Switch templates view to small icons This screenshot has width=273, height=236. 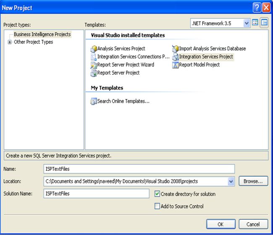264,23
